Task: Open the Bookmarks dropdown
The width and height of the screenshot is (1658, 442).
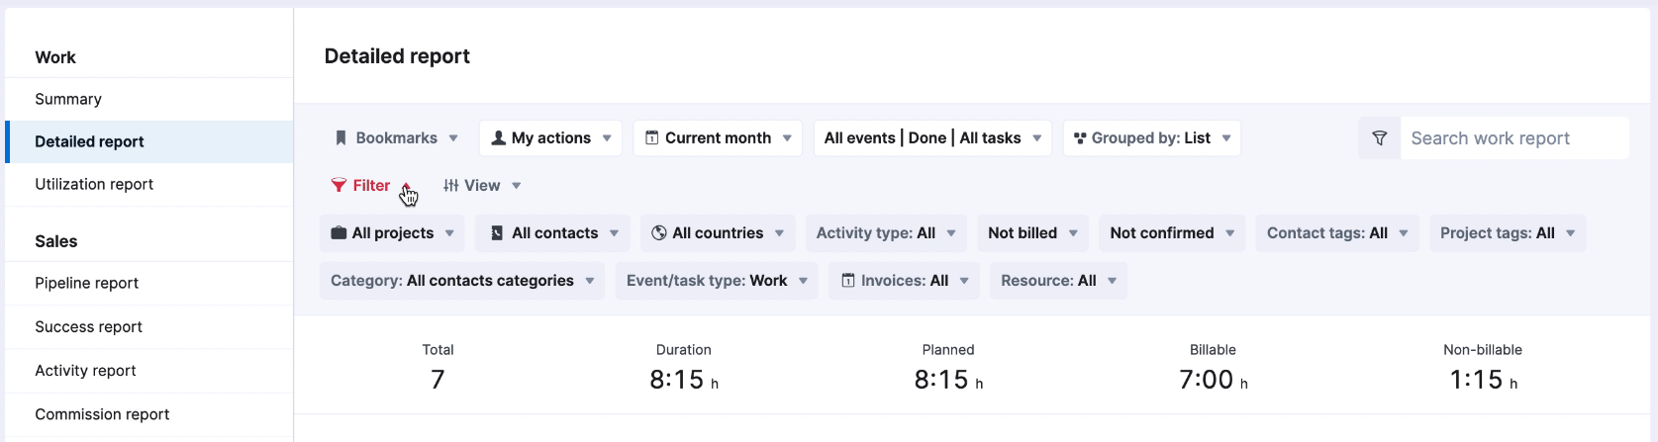Action: click(396, 138)
